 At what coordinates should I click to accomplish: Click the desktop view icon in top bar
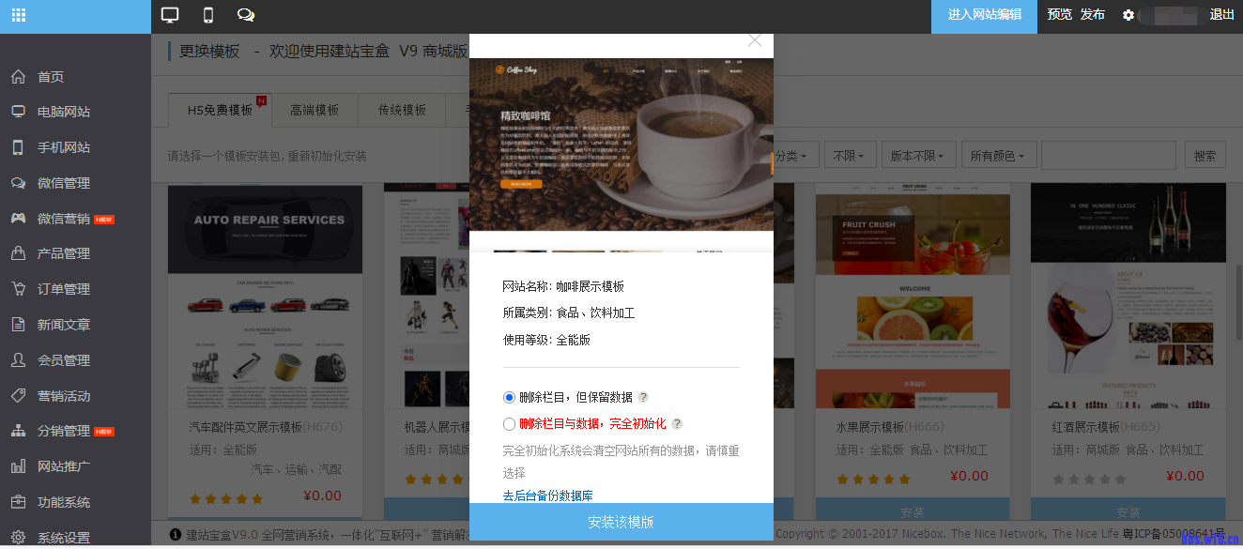point(170,15)
